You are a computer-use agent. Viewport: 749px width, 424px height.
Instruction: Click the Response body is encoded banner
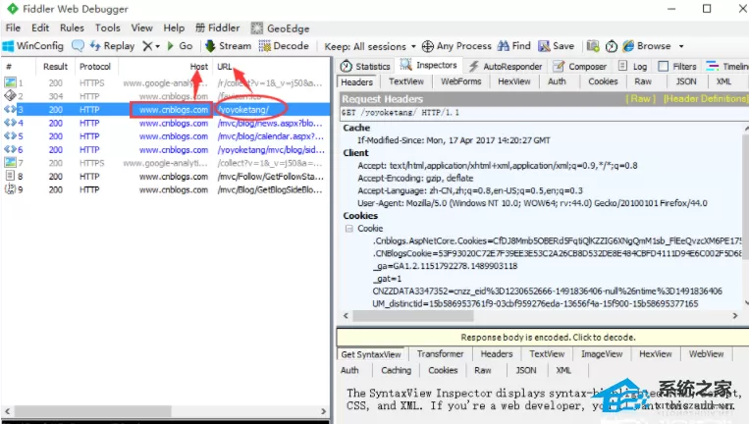pyautogui.click(x=548, y=337)
